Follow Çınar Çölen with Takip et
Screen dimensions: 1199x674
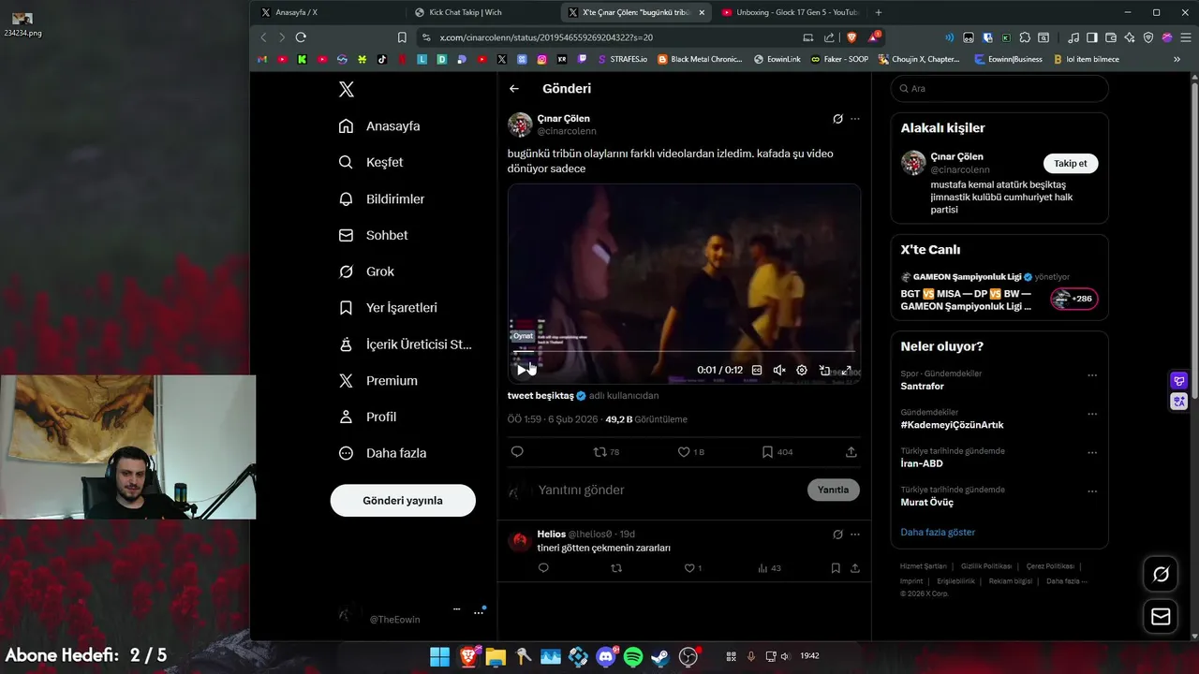tap(1070, 163)
